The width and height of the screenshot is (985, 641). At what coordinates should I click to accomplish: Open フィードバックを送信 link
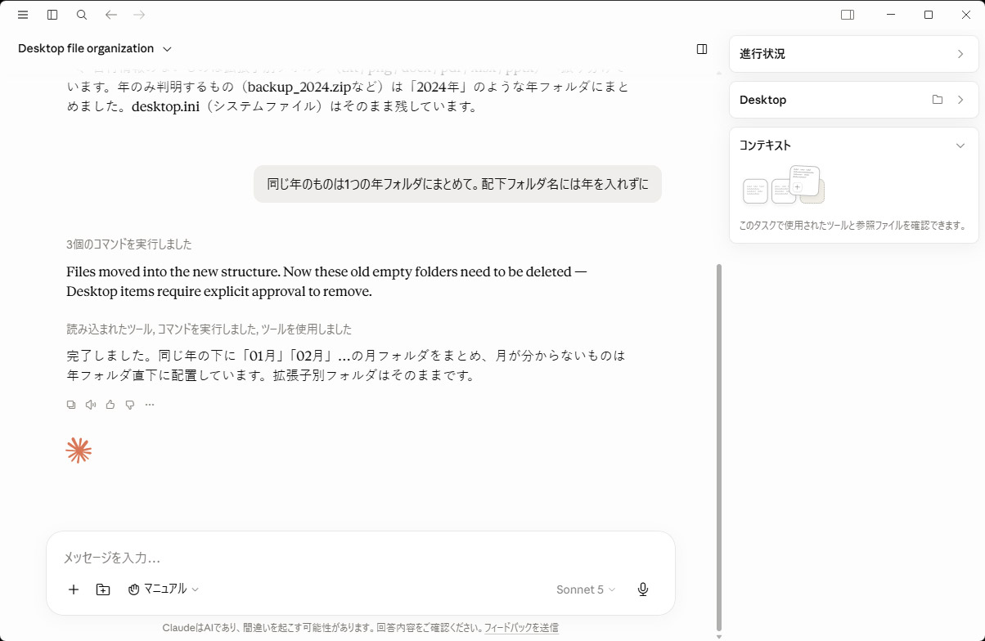(521, 628)
